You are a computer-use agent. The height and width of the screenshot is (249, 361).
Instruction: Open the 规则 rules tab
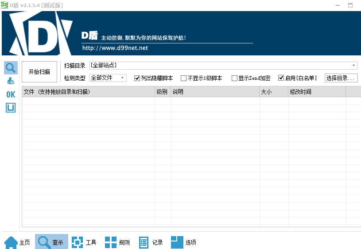pyautogui.click(x=117, y=242)
